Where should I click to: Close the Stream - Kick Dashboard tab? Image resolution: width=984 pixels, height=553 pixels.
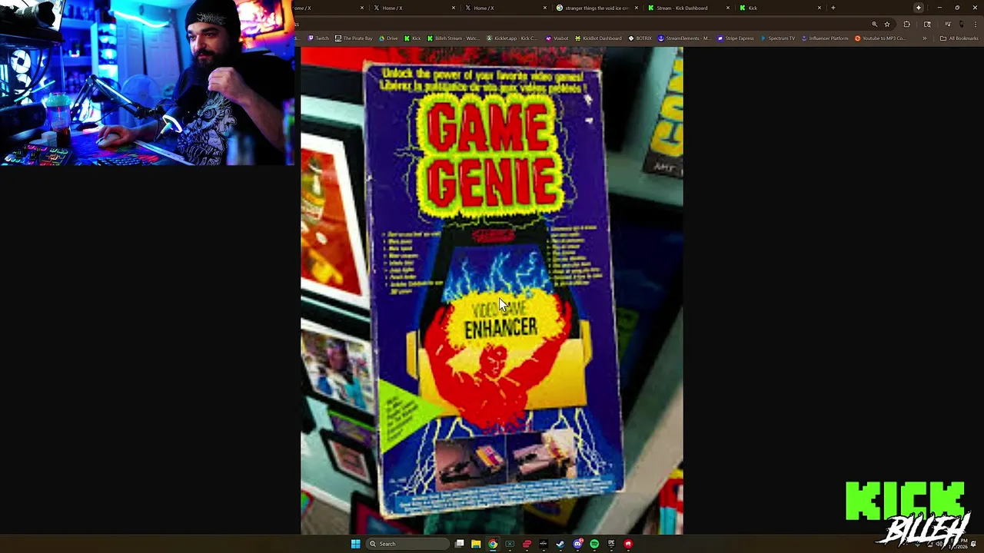728,8
